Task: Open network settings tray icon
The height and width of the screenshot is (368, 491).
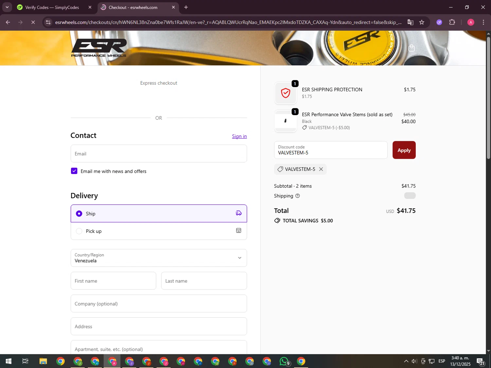Action: tap(432, 361)
